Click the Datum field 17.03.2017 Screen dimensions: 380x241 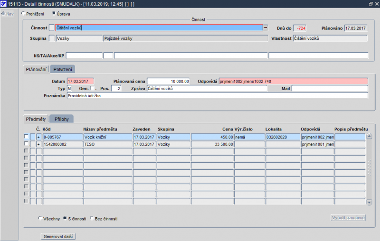[x=80, y=81]
